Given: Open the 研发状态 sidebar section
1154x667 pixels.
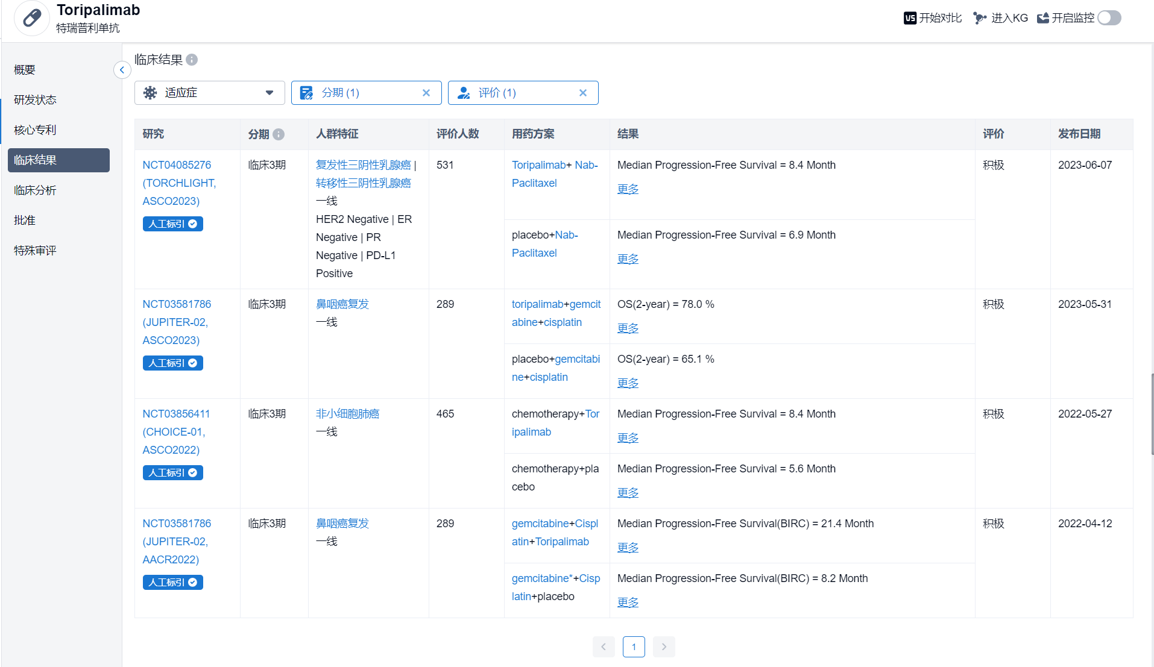Looking at the screenshot, I should tap(35, 100).
